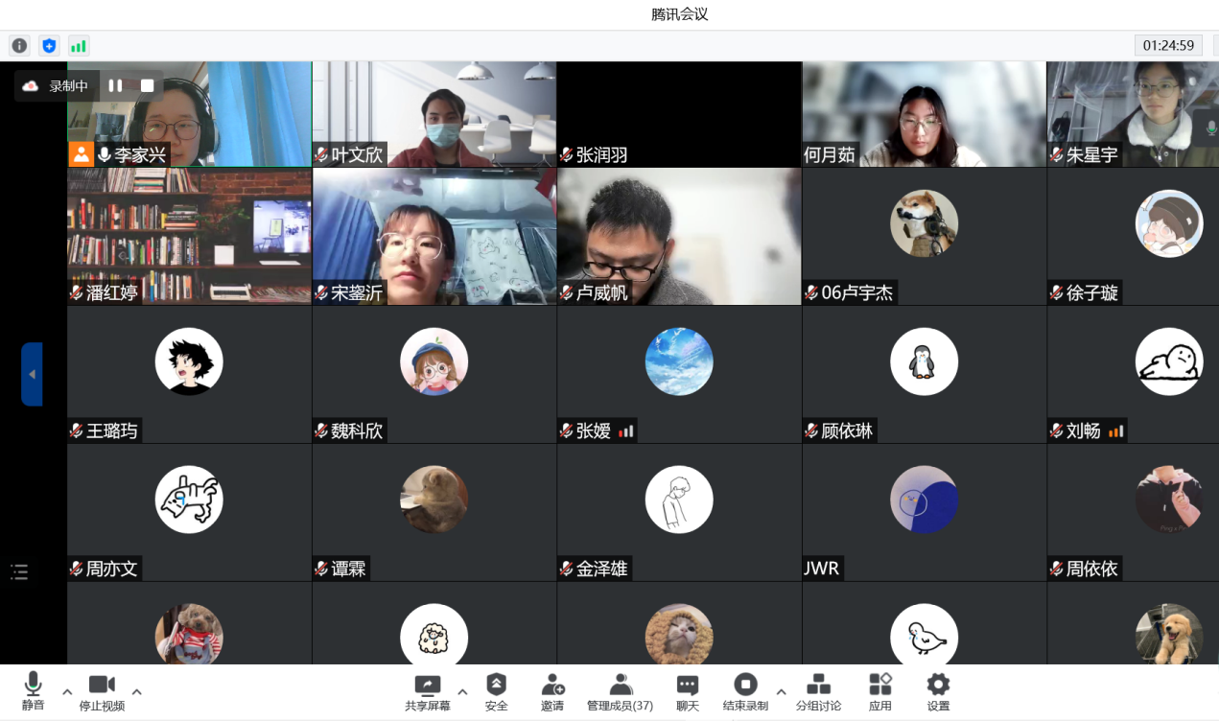Open 管理成员(37) participants list

[x=620, y=691]
